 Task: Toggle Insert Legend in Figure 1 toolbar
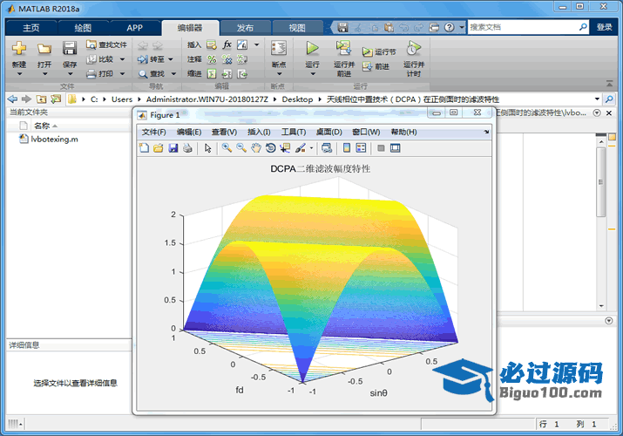tap(361, 148)
